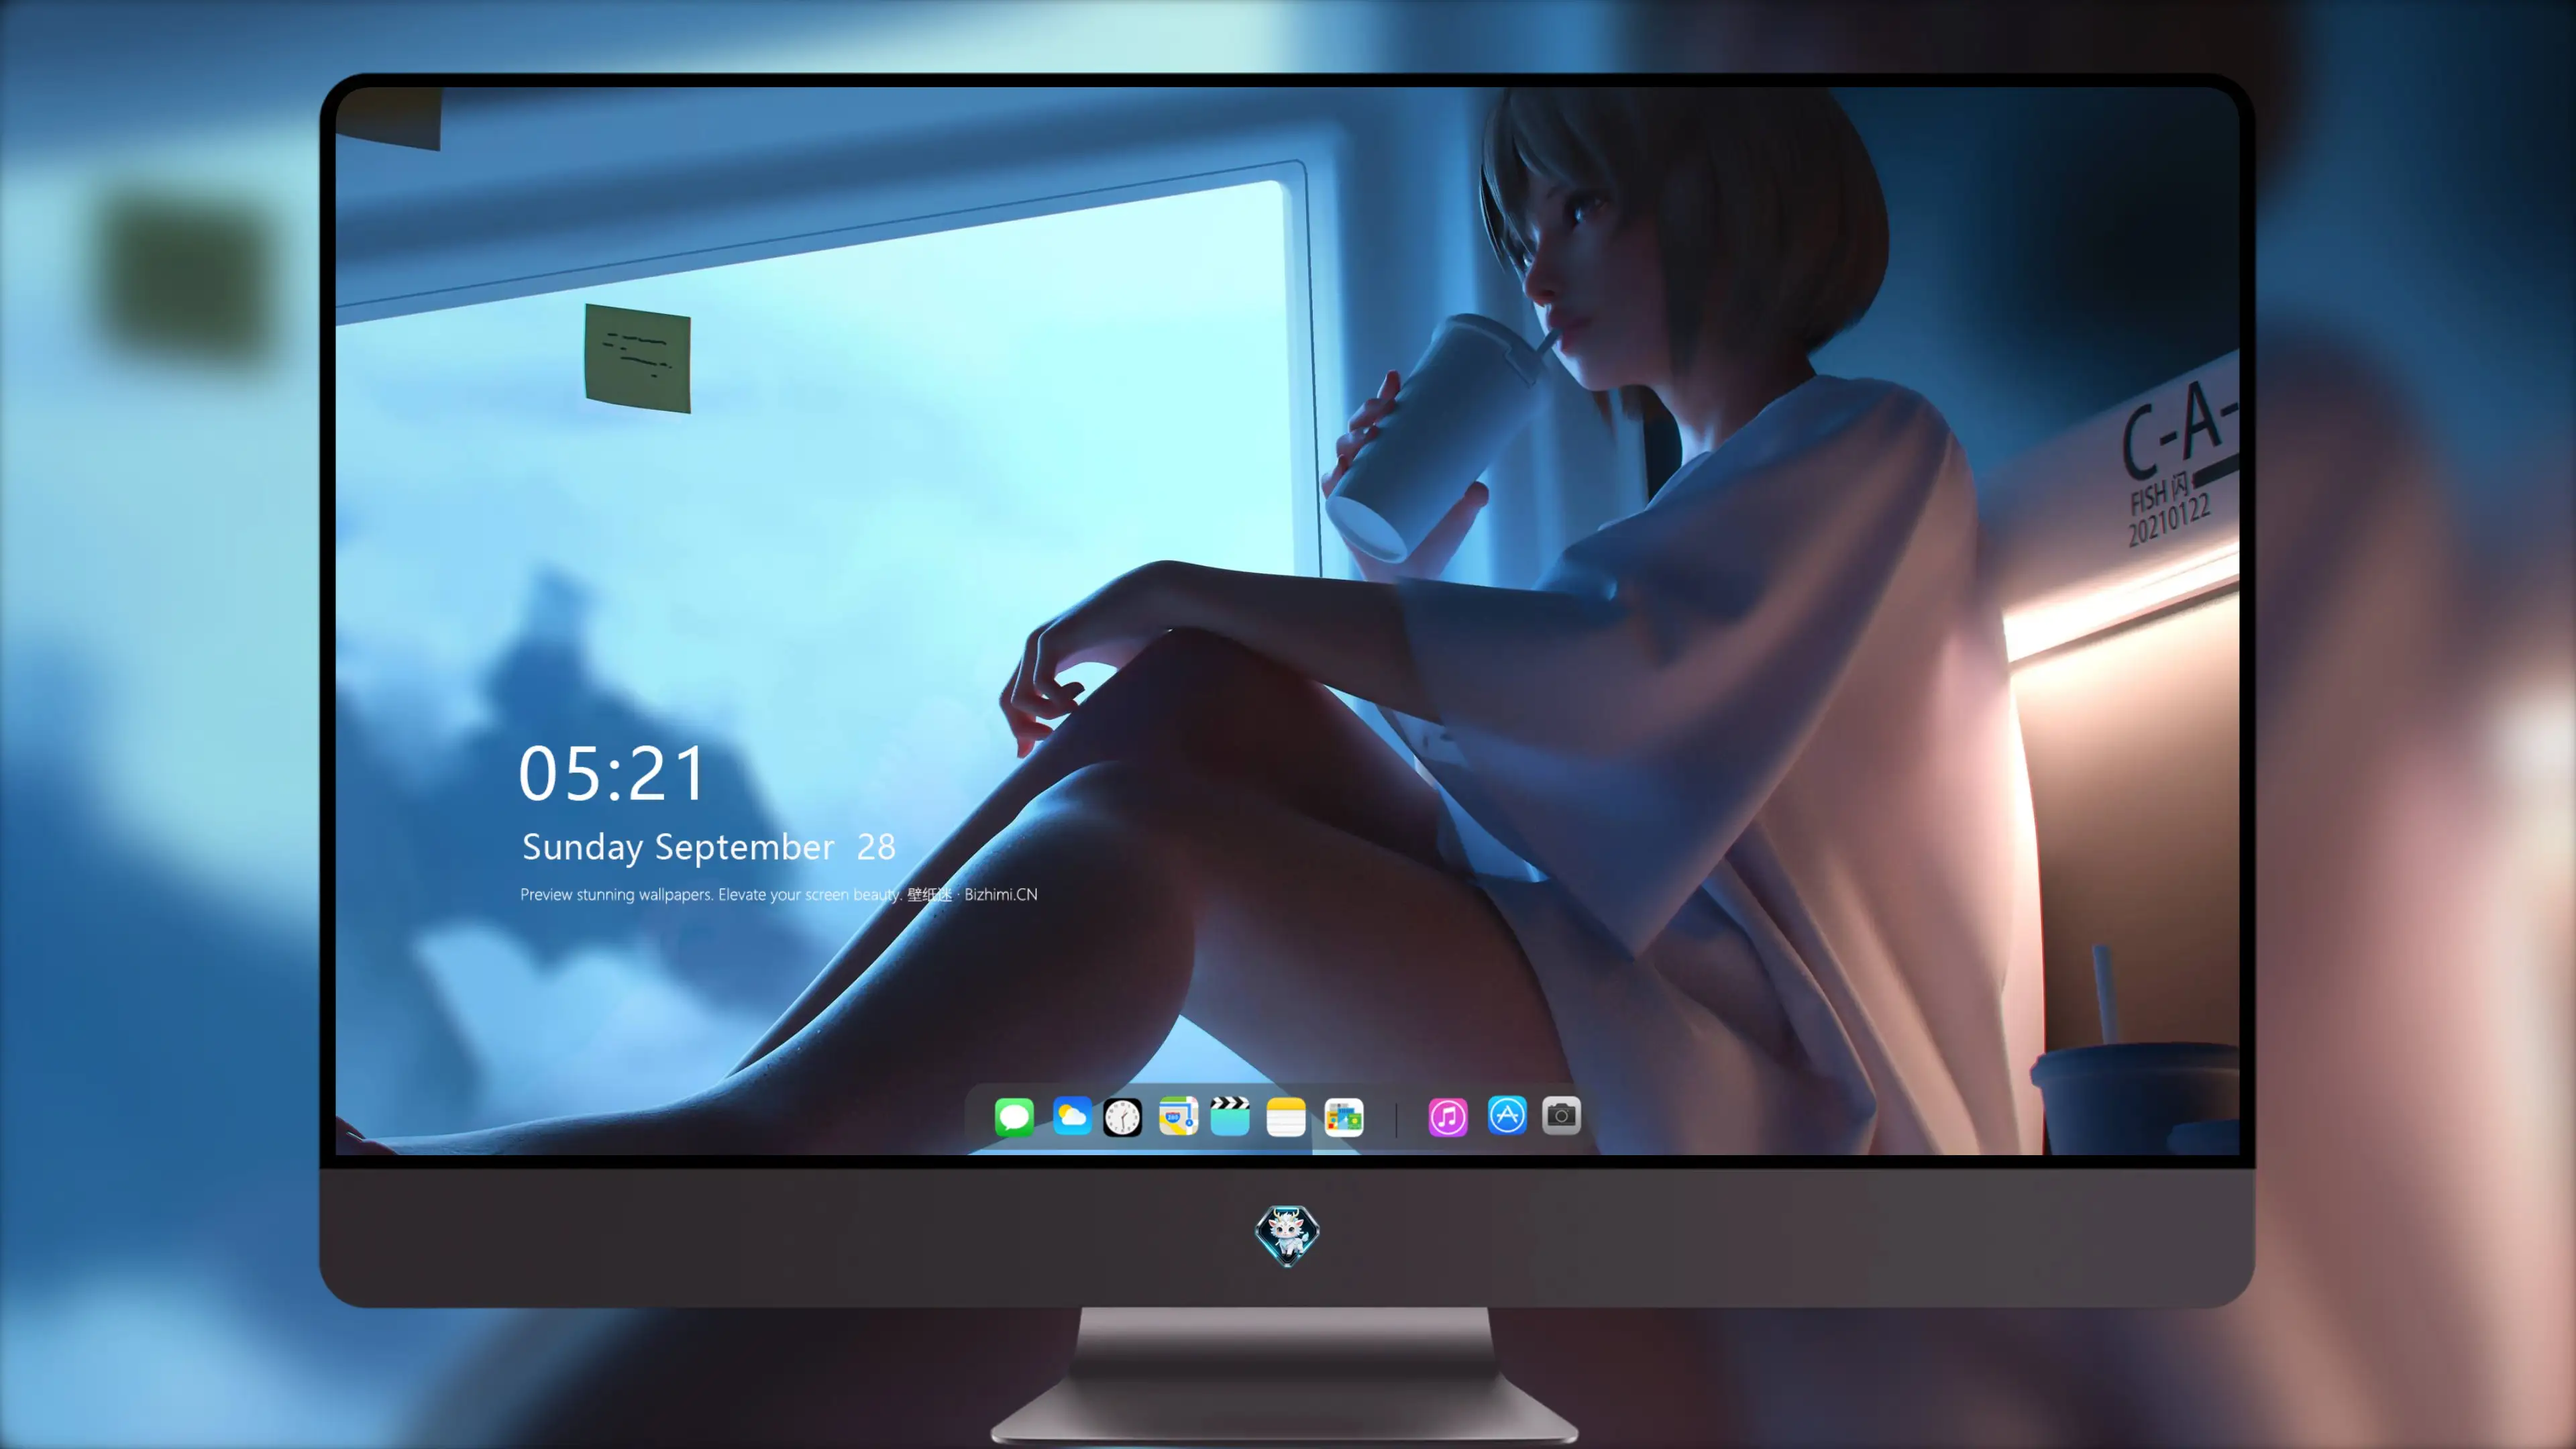Click the dragon mascot logo on monitor chin
2576x1449 pixels.
[1287, 1236]
